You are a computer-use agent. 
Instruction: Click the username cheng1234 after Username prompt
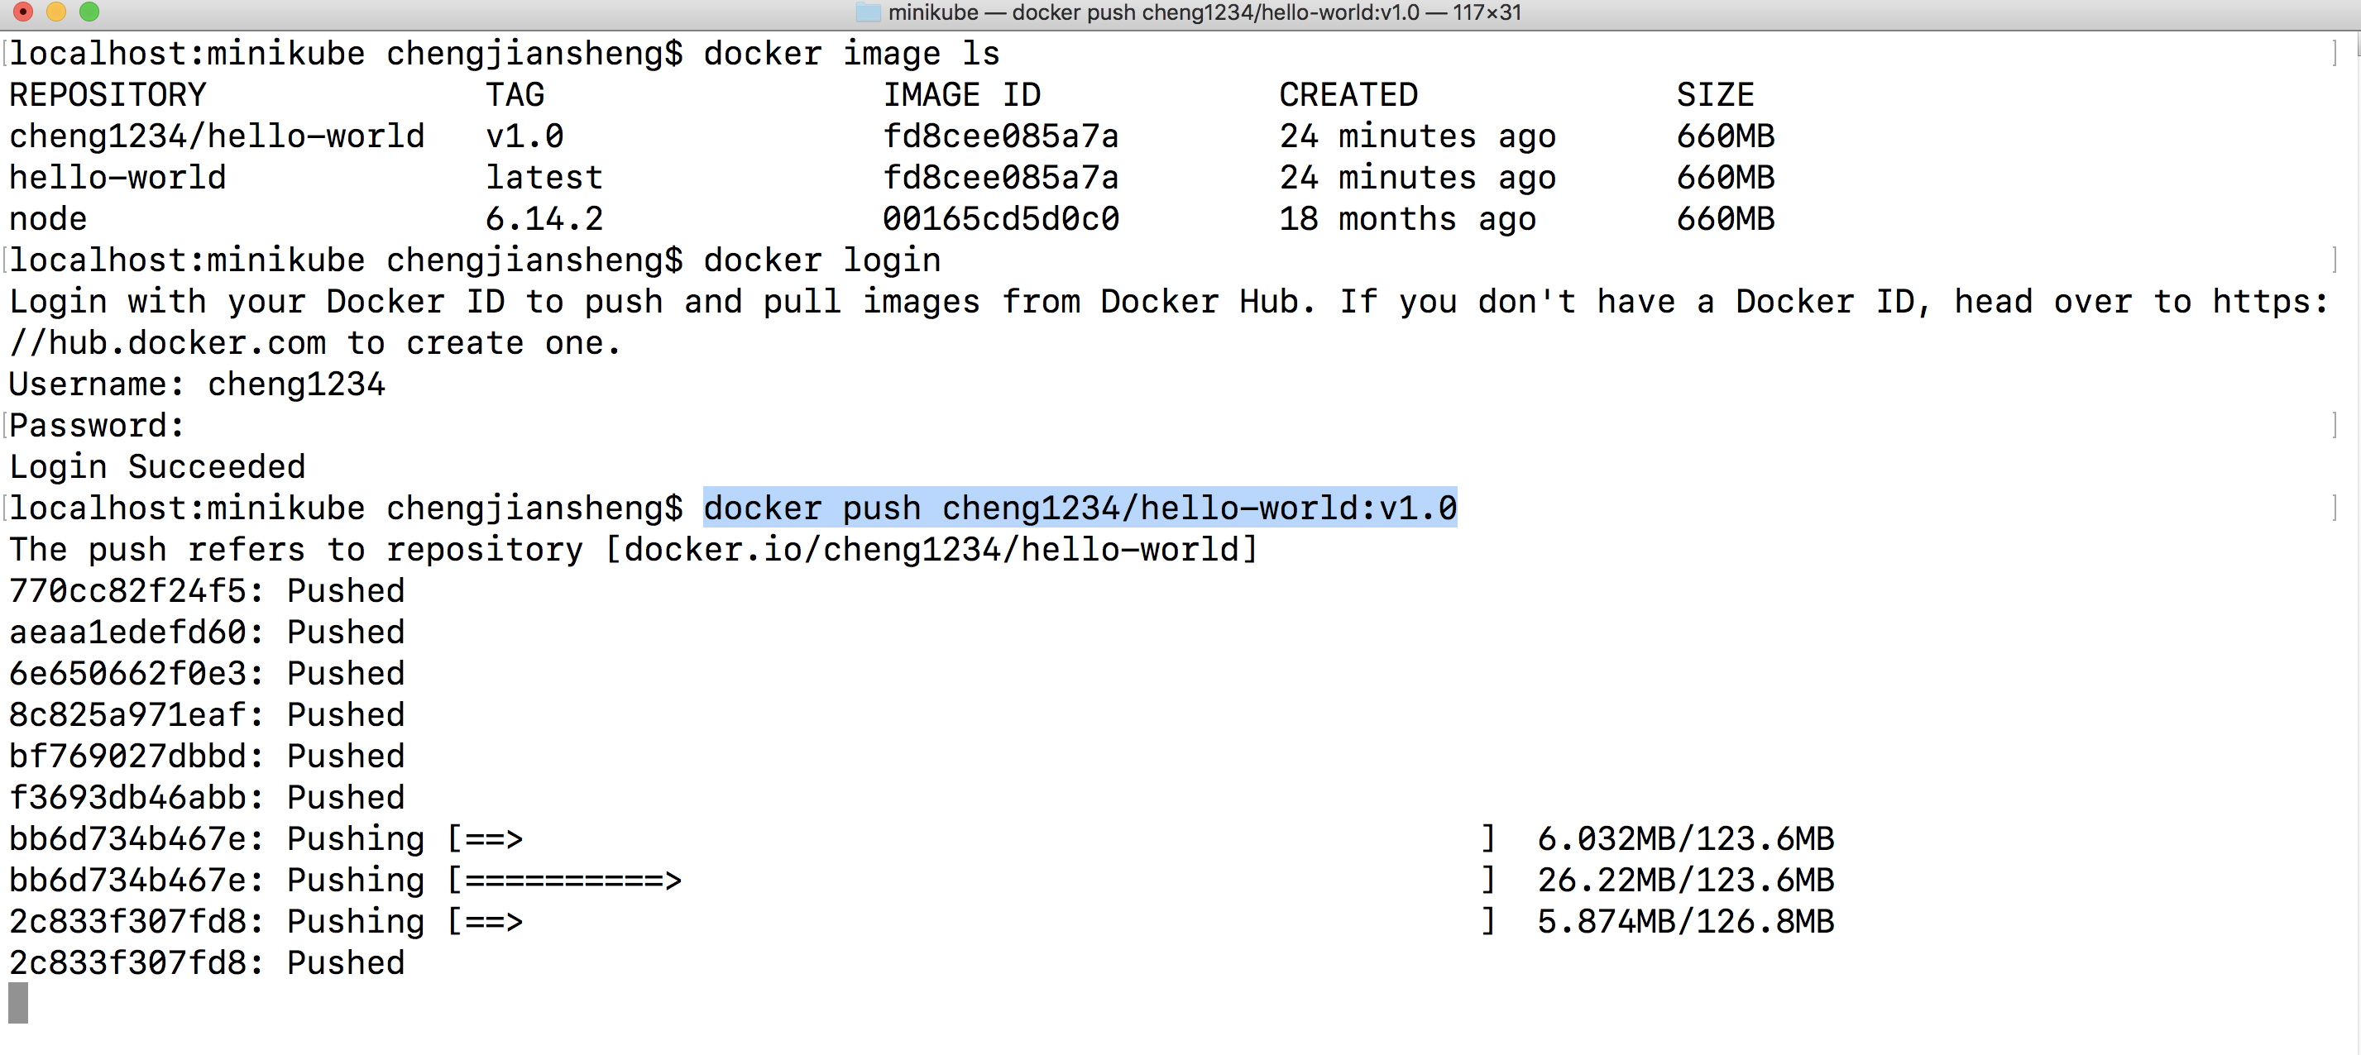(x=296, y=384)
